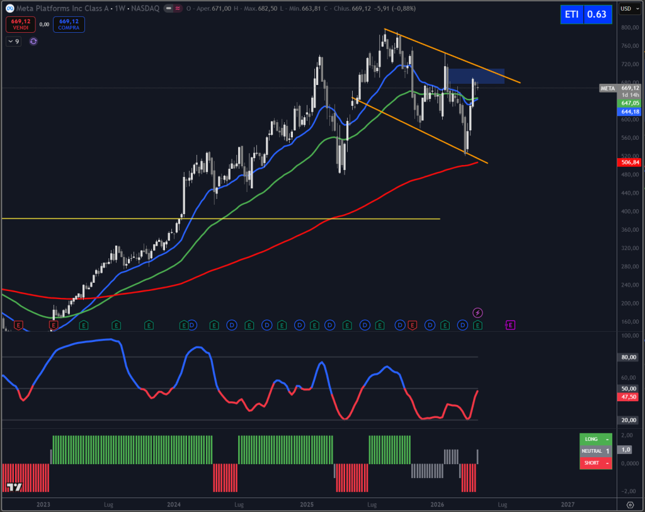Click the magenta upcoming earnings marker
Image resolution: width=645 pixels, height=512 pixels.
pos(510,326)
